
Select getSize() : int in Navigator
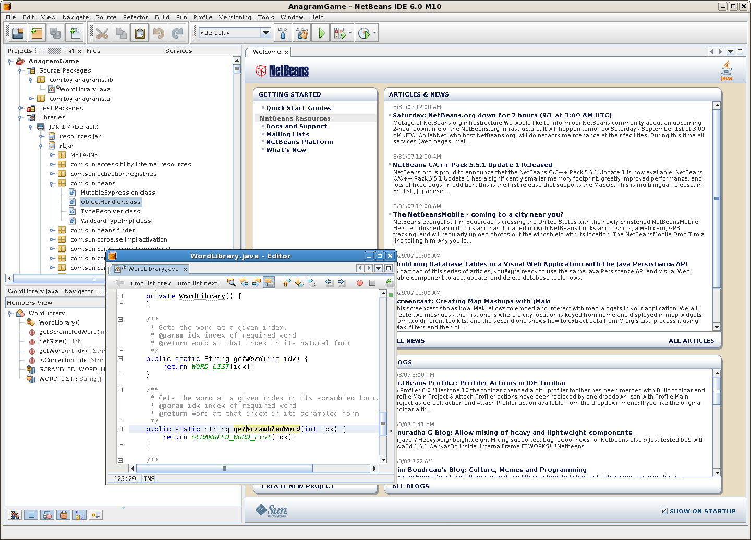coord(59,341)
